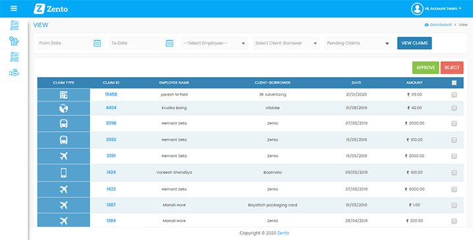Open Zento link in footer

[283, 233]
